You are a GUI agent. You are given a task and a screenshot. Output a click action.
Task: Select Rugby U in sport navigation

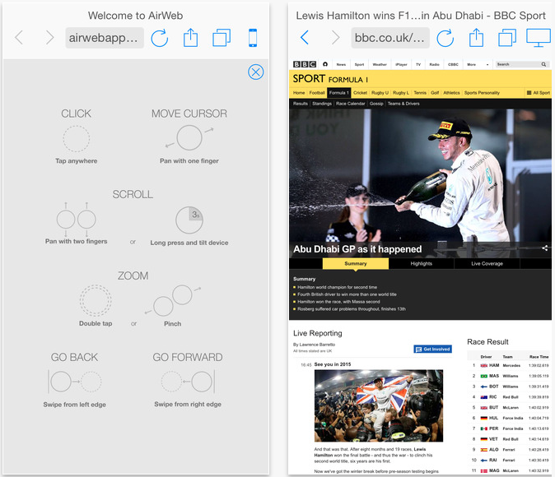(x=380, y=93)
